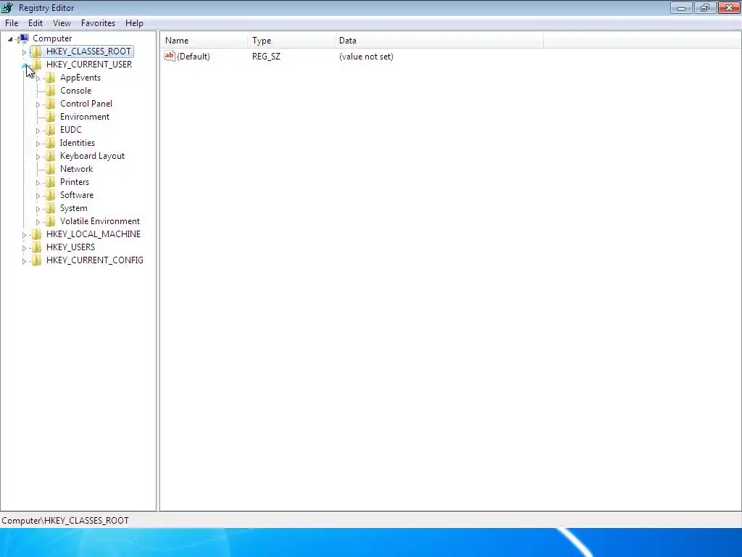The image size is (742, 557).
Task: Expand the Identities key
Action: click(38, 144)
